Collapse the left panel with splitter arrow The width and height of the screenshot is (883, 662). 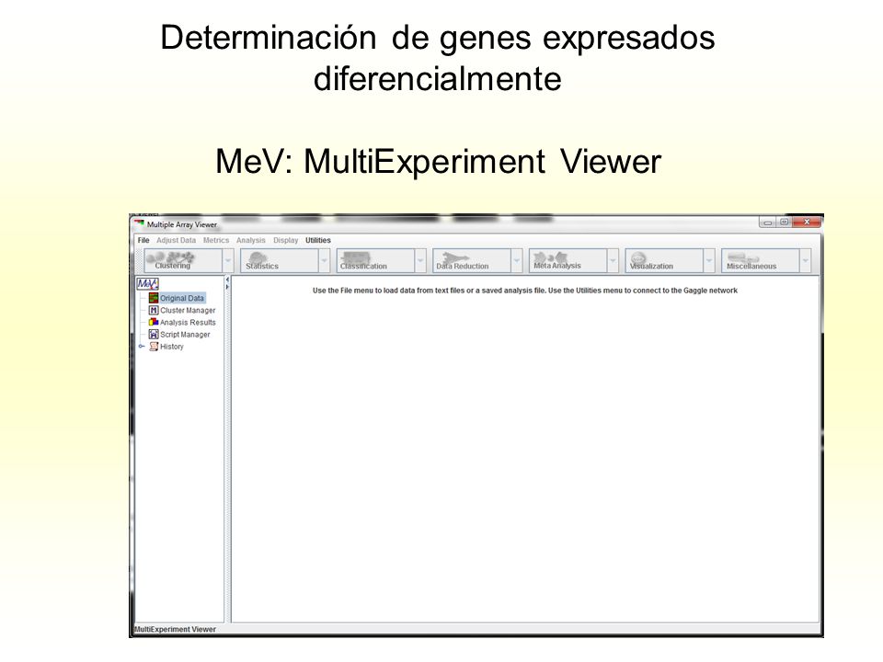point(227,280)
